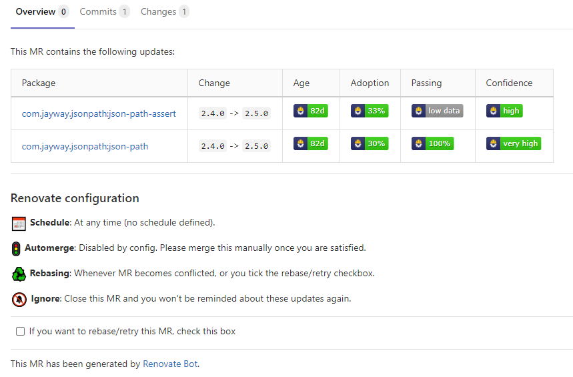Click the bold Rebasing label

tap(50, 273)
